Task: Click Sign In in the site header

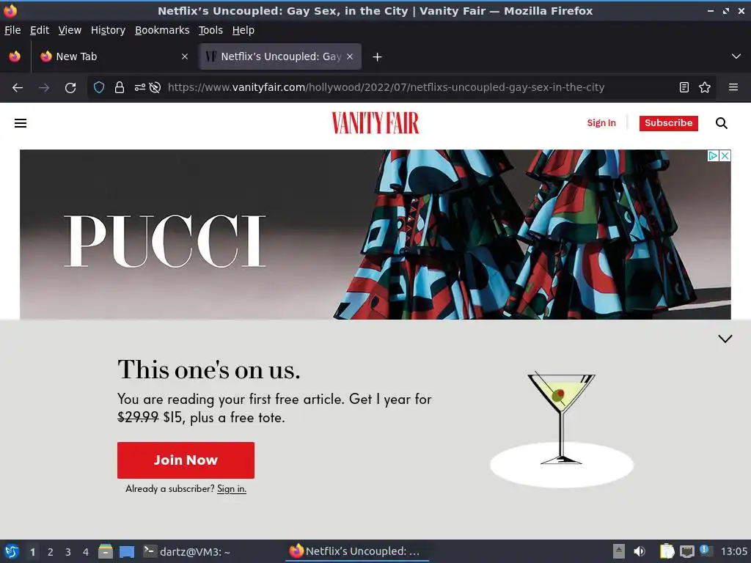Action: [601, 123]
